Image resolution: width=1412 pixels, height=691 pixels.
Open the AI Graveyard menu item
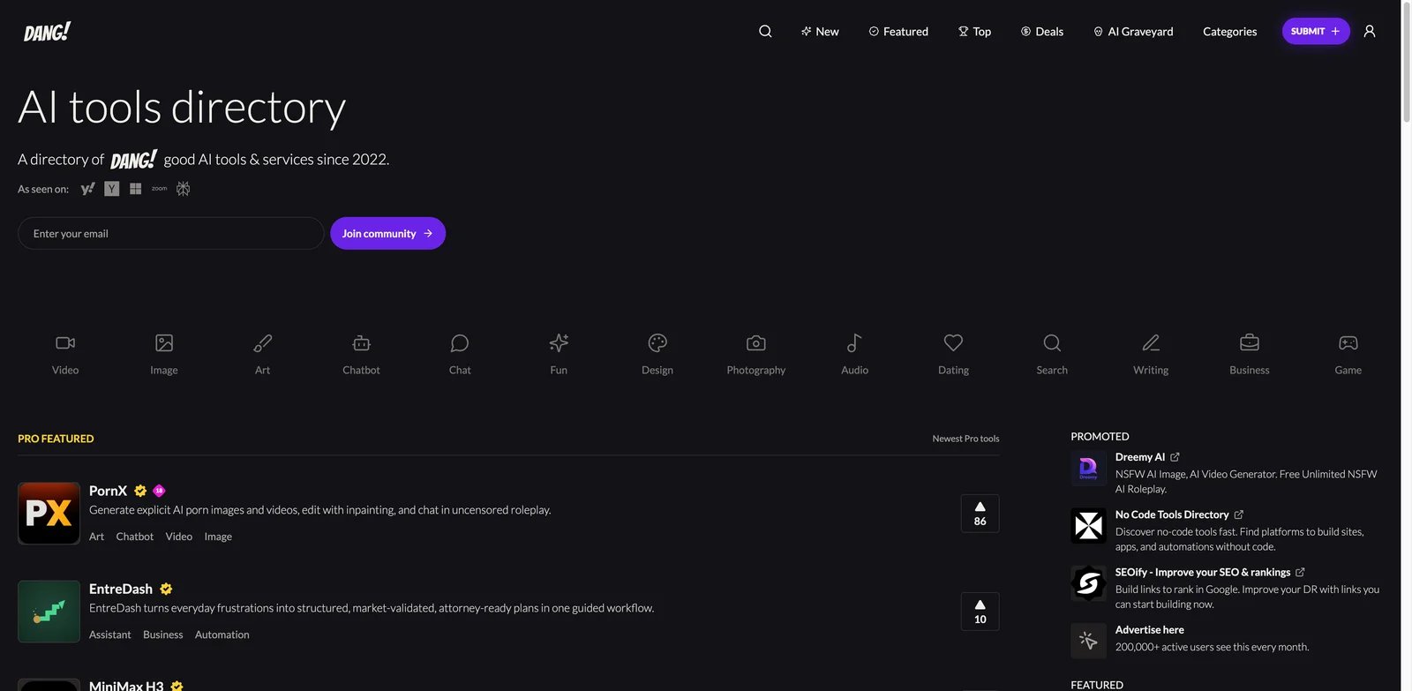click(1133, 32)
